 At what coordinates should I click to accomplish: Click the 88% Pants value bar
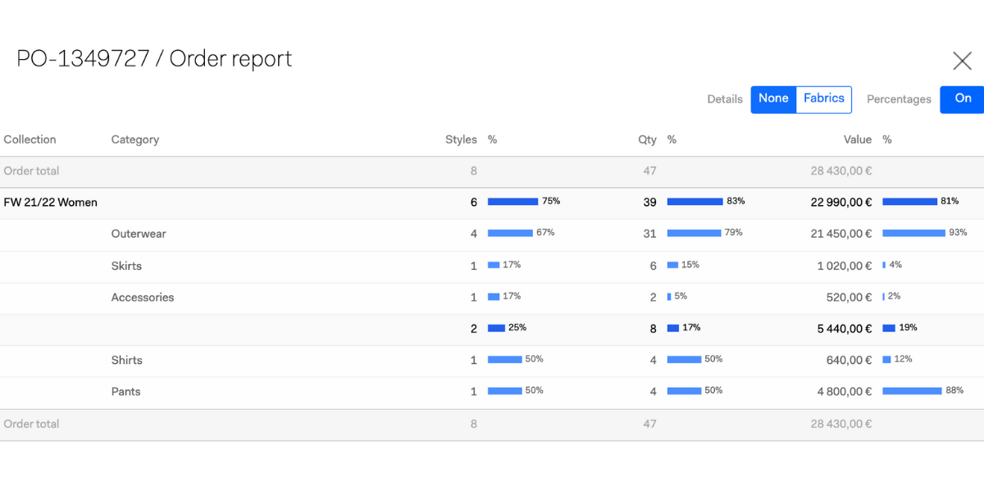pyautogui.click(x=912, y=390)
